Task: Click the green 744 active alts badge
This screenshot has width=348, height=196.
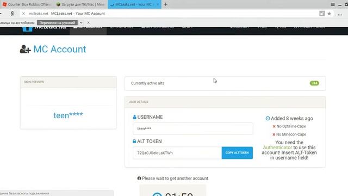Action: (x=314, y=83)
